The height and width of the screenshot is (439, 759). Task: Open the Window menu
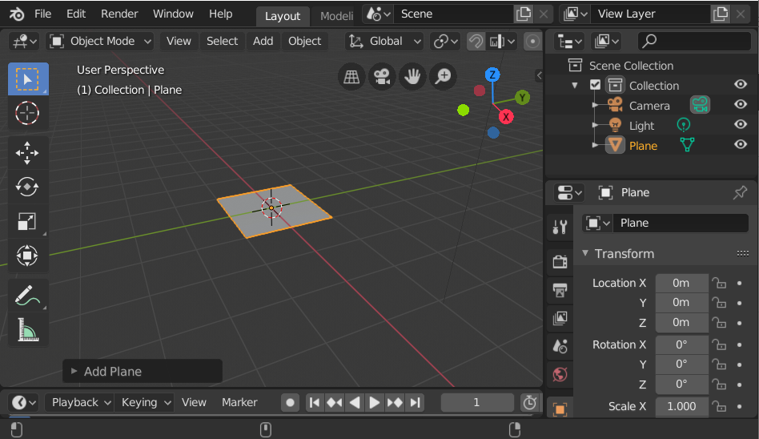pos(173,14)
